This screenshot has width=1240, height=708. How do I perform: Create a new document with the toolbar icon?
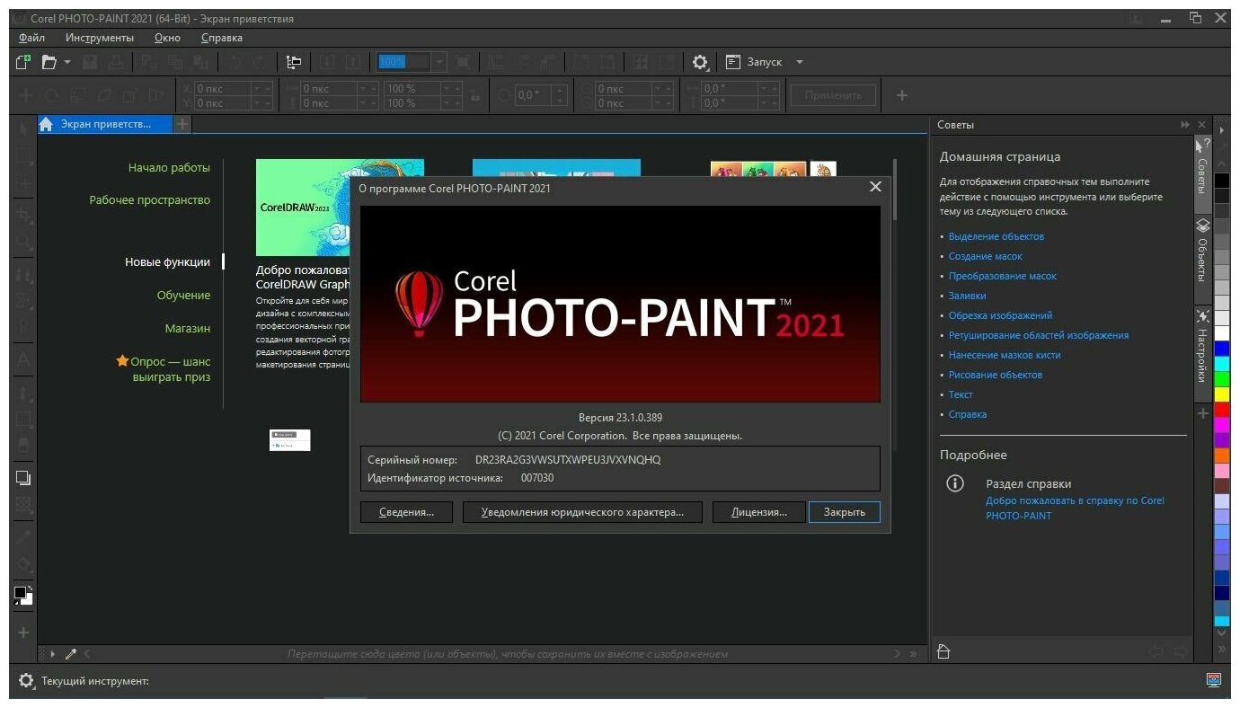click(24, 62)
